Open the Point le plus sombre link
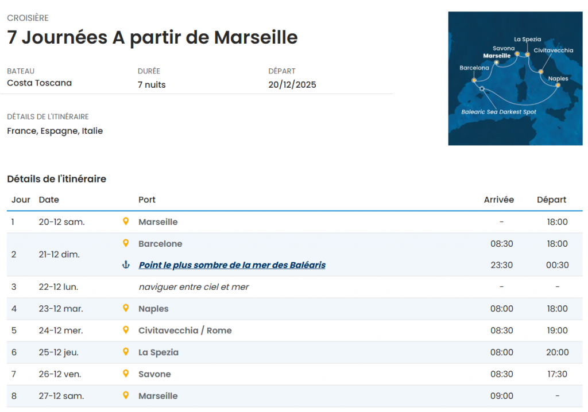The height and width of the screenshot is (412, 588). pyautogui.click(x=232, y=265)
